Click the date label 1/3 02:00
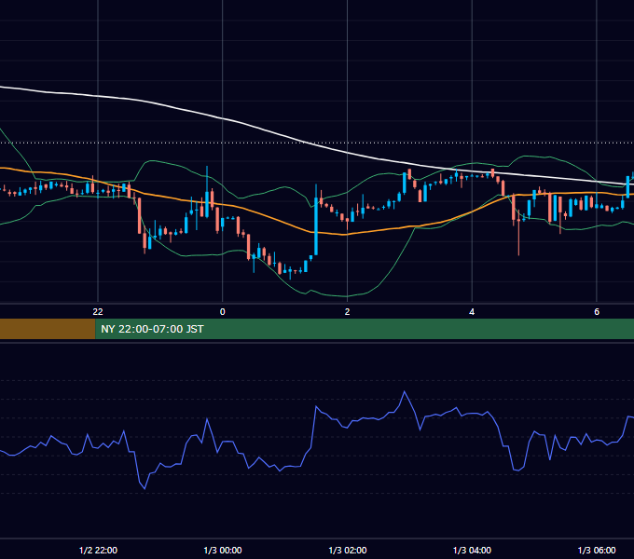Viewport: 634px width, 559px height. click(x=348, y=550)
